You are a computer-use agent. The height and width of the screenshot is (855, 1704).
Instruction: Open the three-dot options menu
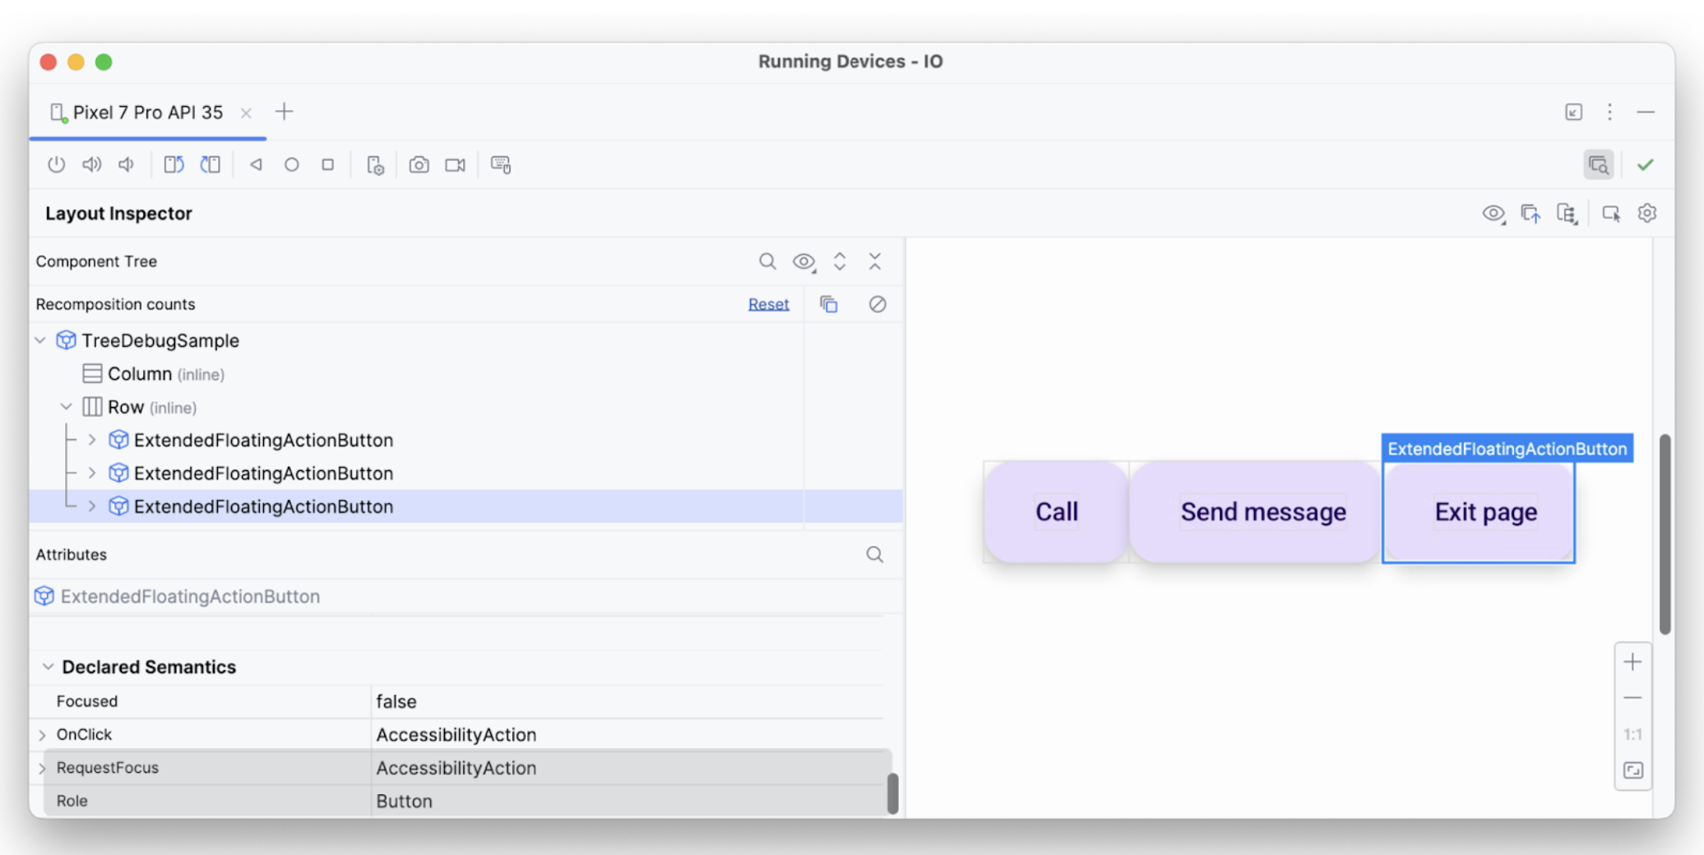coord(1610,112)
